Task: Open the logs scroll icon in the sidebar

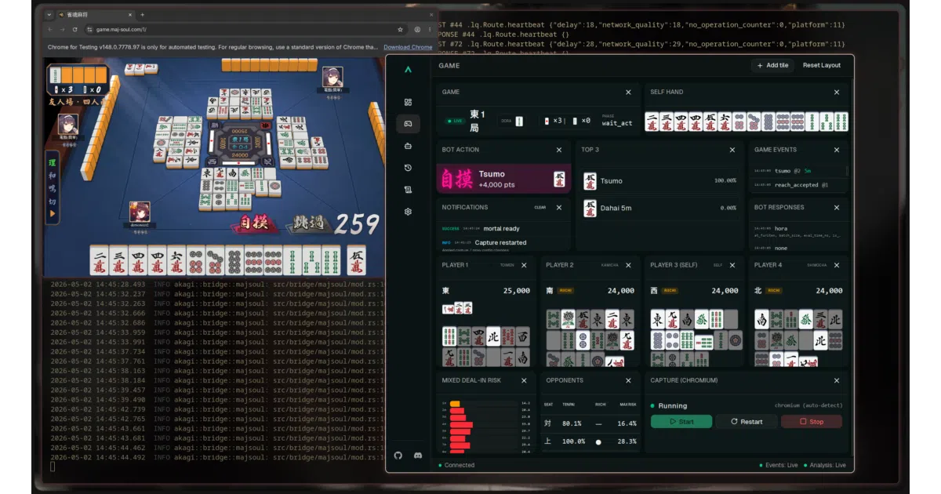Action: click(x=408, y=190)
